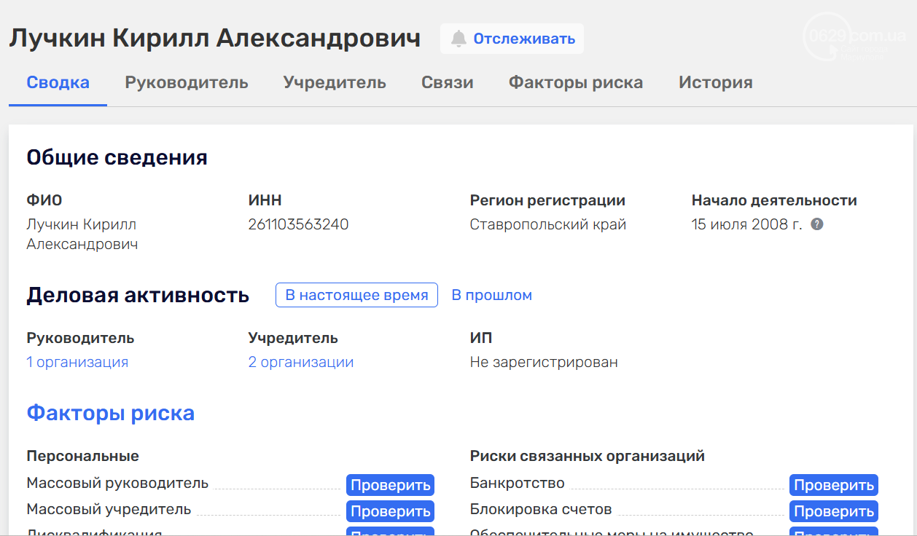Open the Руководитель tab

tap(187, 82)
